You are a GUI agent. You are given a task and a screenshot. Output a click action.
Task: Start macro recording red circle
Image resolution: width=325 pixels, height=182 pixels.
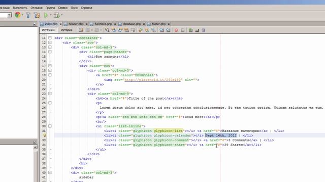(x=176, y=30)
